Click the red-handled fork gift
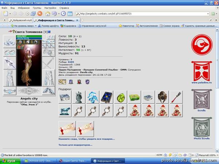This screenshot has width=219, height=164. (176, 97)
